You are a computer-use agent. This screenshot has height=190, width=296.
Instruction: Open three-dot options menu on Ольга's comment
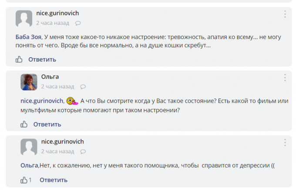point(285,78)
